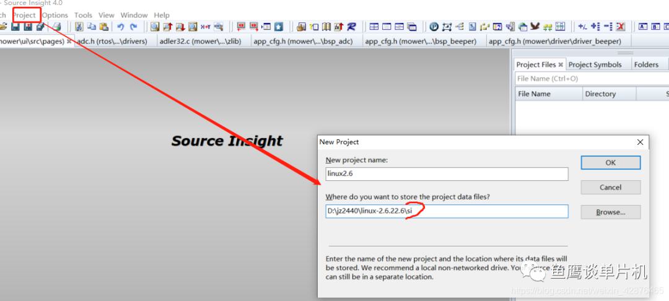Screen dimensions: 669x301
Task: Close the New Project dialog
Action: click(x=640, y=142)
